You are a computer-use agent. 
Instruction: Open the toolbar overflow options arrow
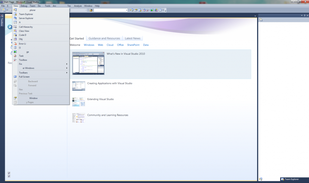point(165,11)
